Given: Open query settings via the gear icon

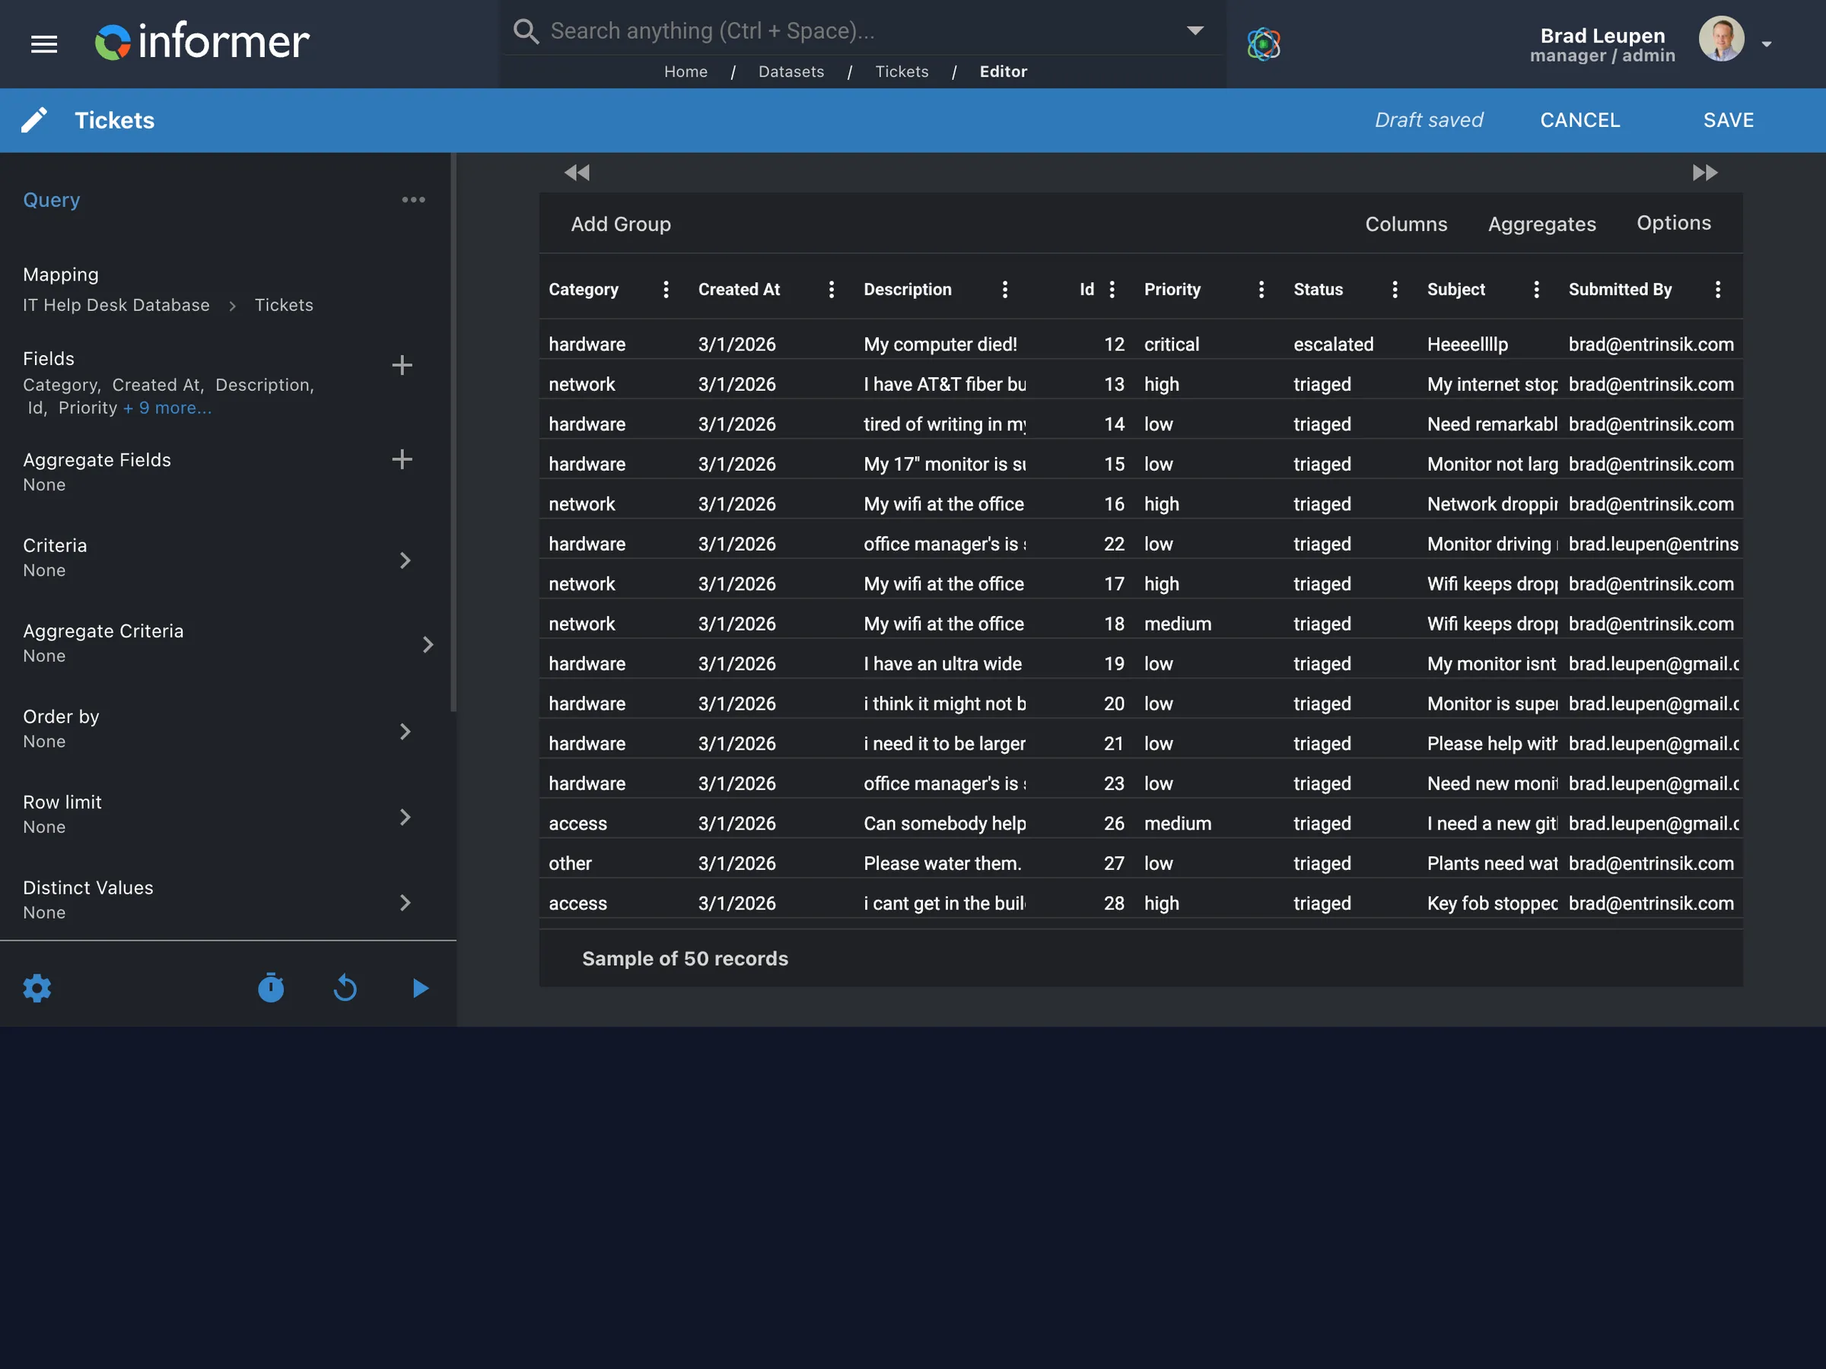Looking at the screenshot, I should point(37,988).
